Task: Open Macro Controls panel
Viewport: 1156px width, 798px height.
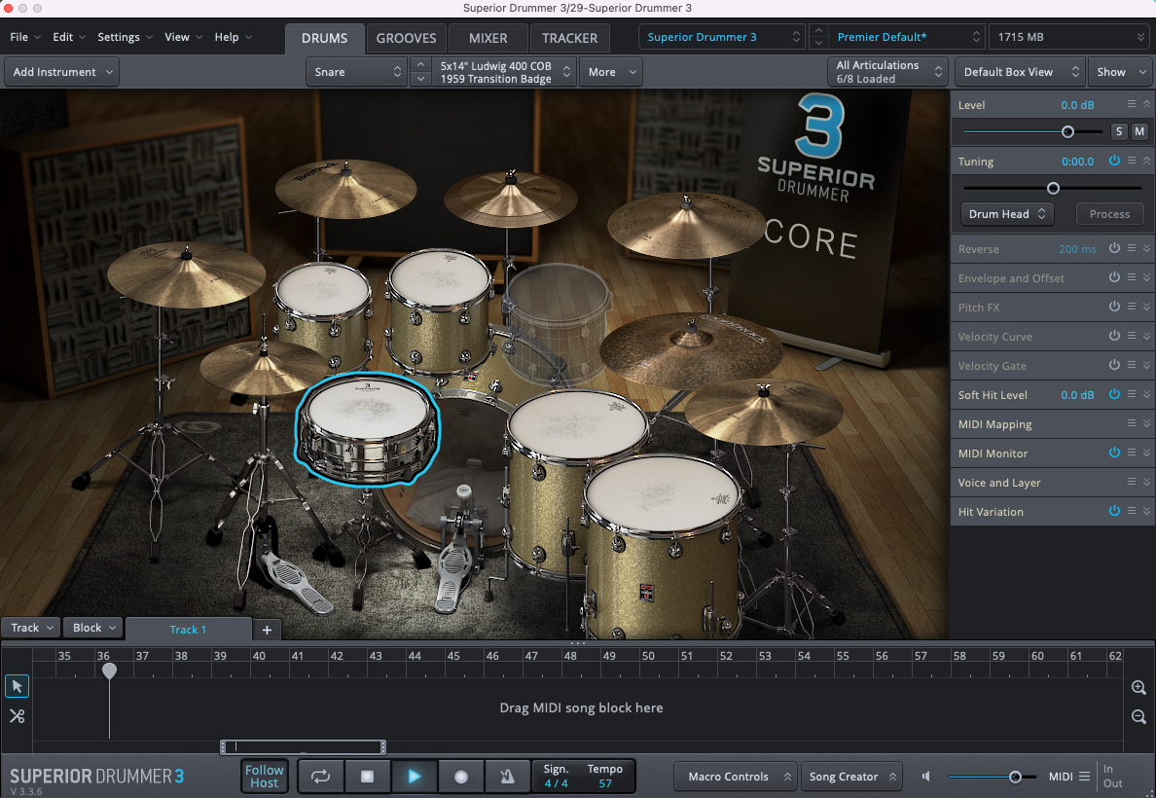Action: point(736,777)
